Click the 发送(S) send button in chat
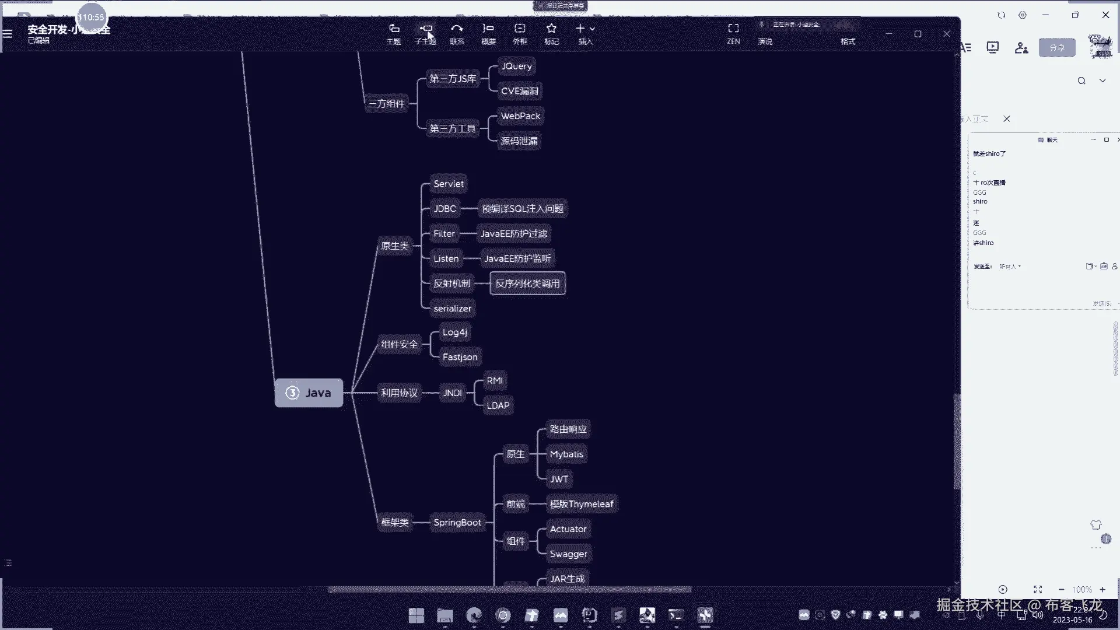Viewport: 1120px width, 630px height. (x=1101, y=303)
